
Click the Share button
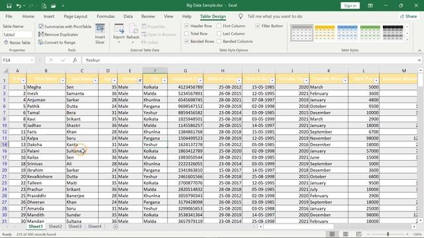(x=409, y=17)
